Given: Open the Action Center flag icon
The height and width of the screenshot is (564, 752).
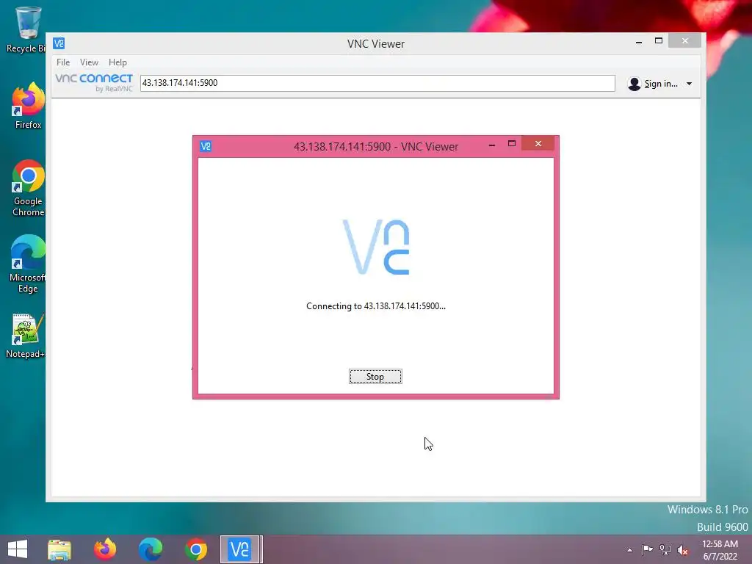Looking at the screenshot, I should pyautogui.click(x=647, y=549).
